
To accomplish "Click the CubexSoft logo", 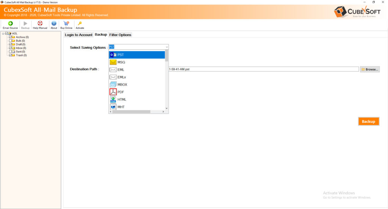I will click(x=357, y=12).
